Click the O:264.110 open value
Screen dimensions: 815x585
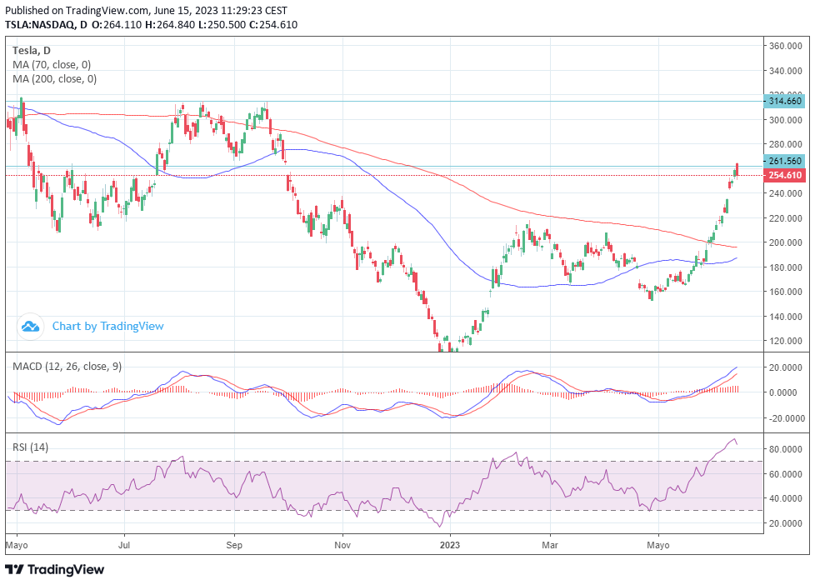[117, 24]
